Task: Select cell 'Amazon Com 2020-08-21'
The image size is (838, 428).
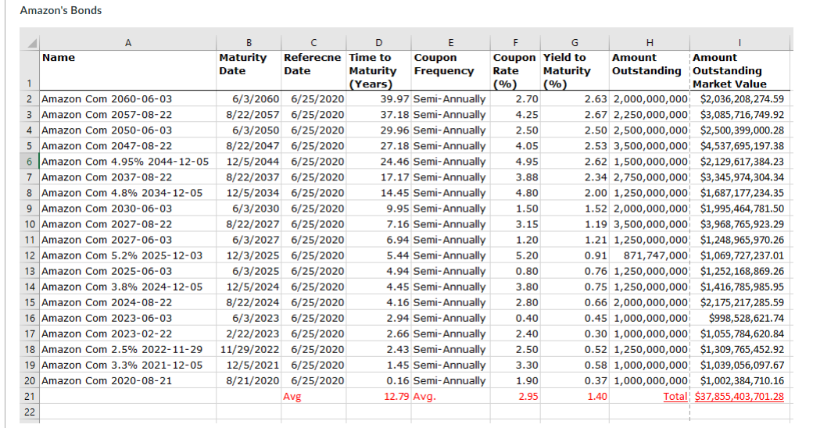Action: [127, 381]
